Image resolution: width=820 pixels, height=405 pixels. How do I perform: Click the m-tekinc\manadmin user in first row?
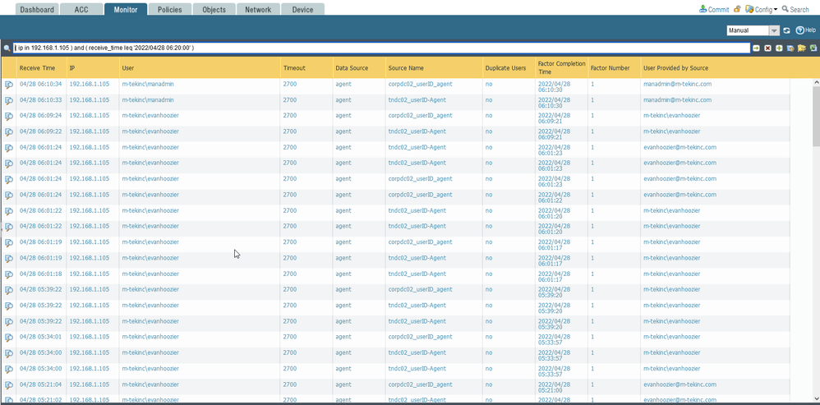148,84
